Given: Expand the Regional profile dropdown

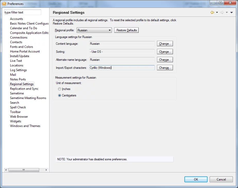Looking at the screenshot, I should (110, 30).
